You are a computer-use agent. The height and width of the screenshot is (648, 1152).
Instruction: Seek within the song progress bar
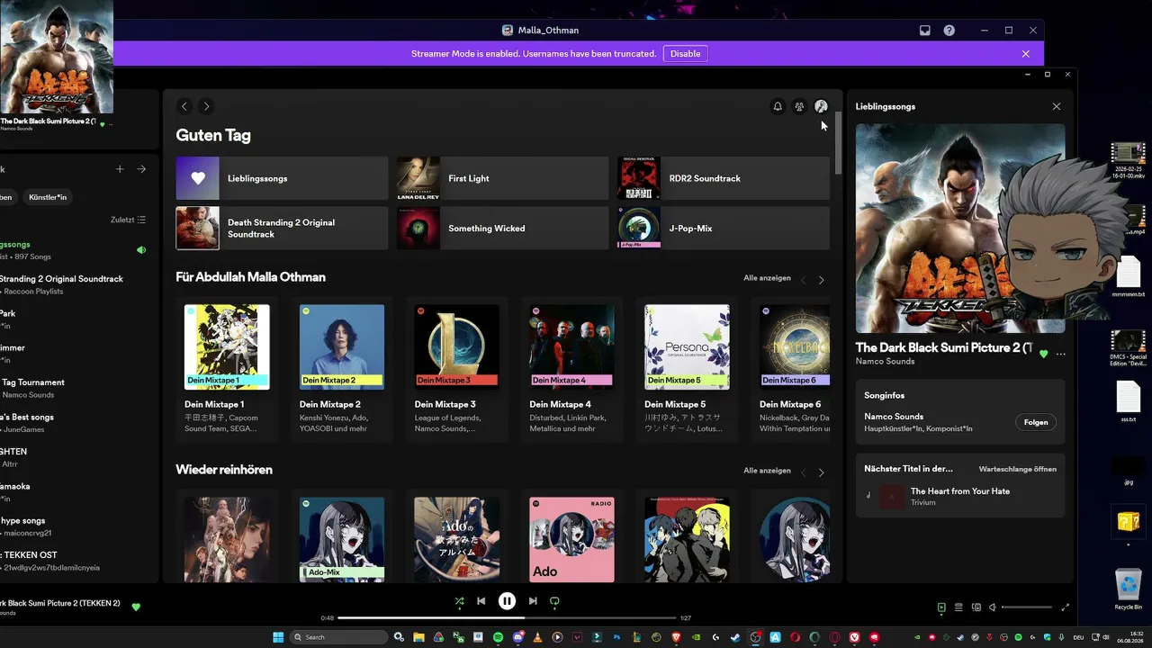pyautogui.click(x=507, y=618)
